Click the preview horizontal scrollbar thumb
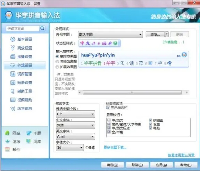 pyautogui.click(x=132, y=92)
